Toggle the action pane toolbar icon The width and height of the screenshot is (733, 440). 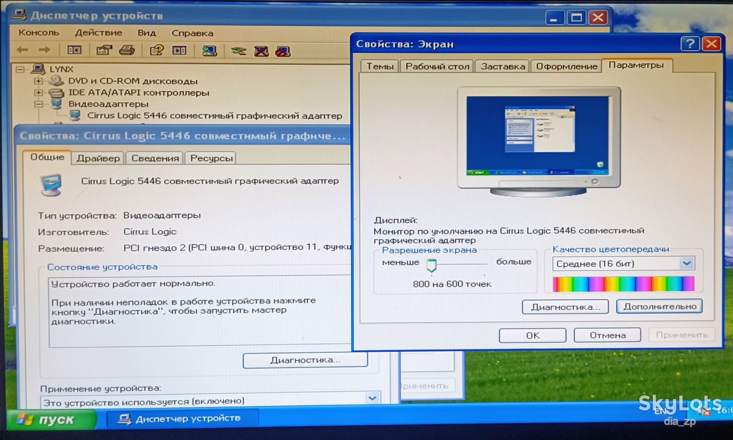[179, 51]
